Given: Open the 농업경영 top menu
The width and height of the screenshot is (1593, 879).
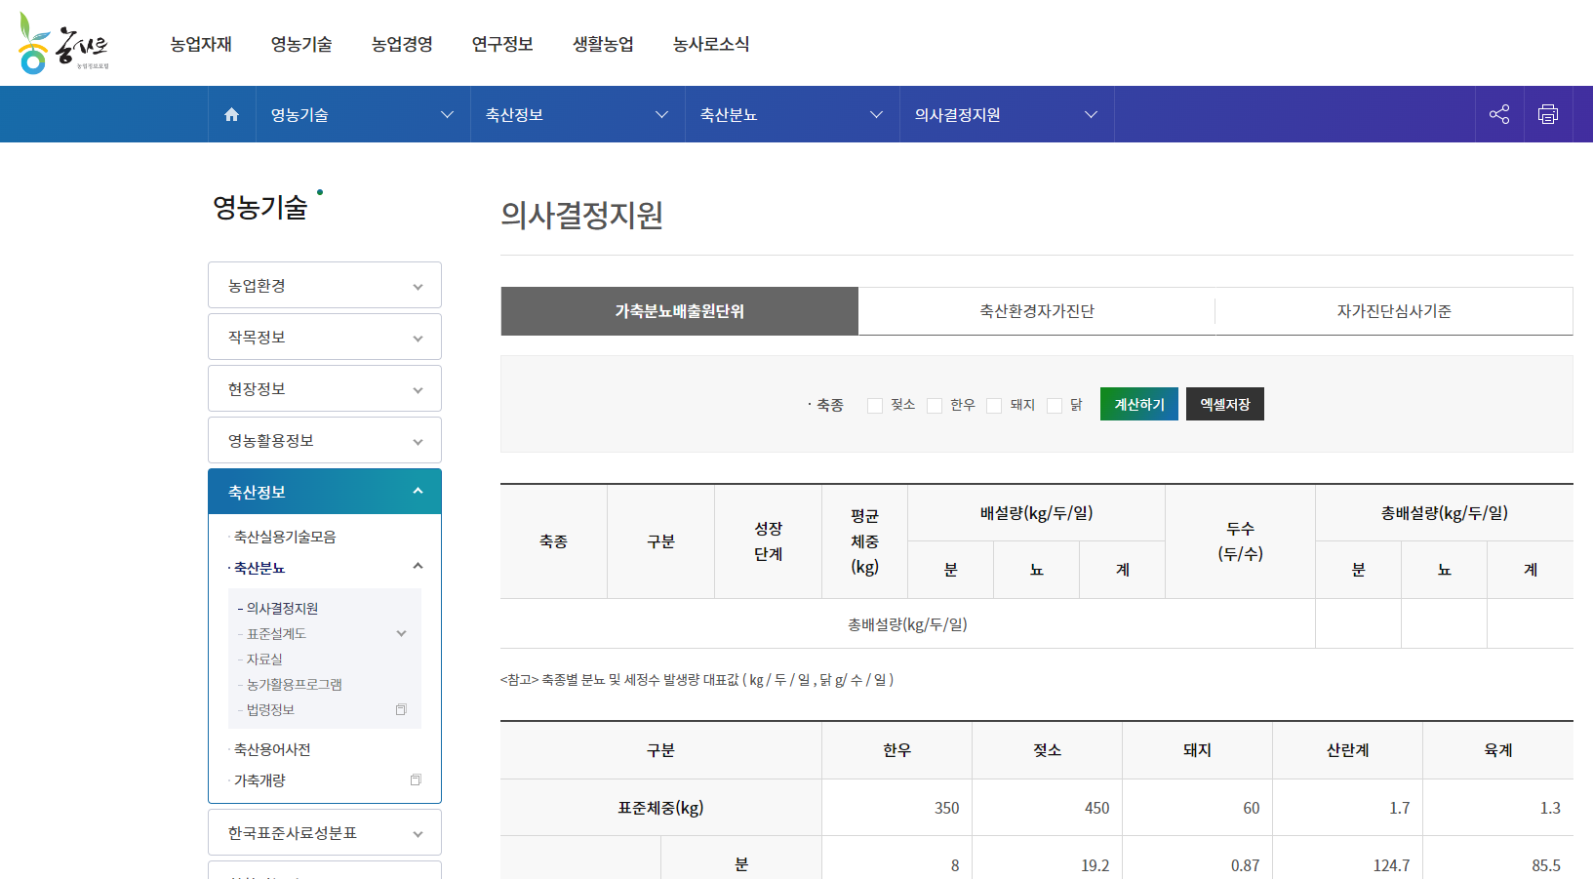Looking at the screenshot, I should 402,44.
